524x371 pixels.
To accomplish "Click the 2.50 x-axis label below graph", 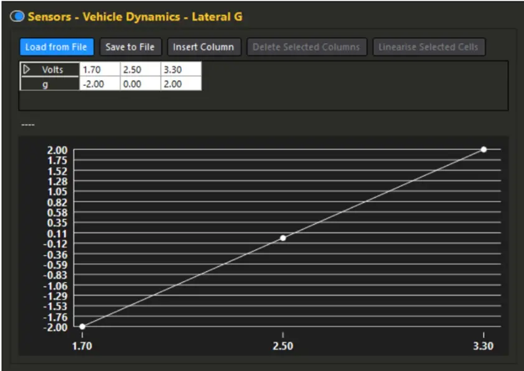I will tap(283, 346).
